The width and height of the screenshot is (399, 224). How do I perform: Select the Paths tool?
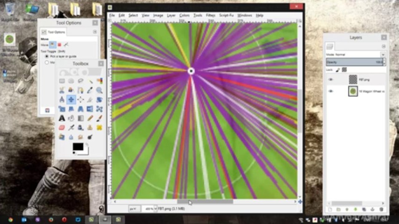pyautogui.click(x=80, y=90)
